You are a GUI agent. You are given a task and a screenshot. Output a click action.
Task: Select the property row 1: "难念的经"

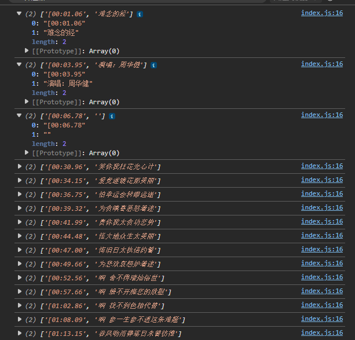[55, 32]
